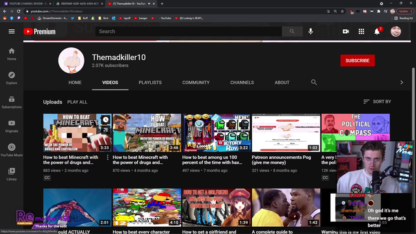The image size is (416, 234).
Task: Click the Uploads heading
Action: [53, 102]
